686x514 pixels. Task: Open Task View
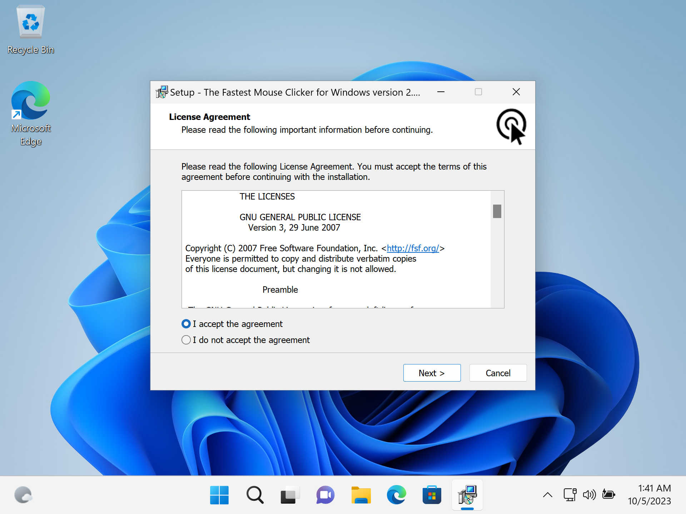coord(290,495)
